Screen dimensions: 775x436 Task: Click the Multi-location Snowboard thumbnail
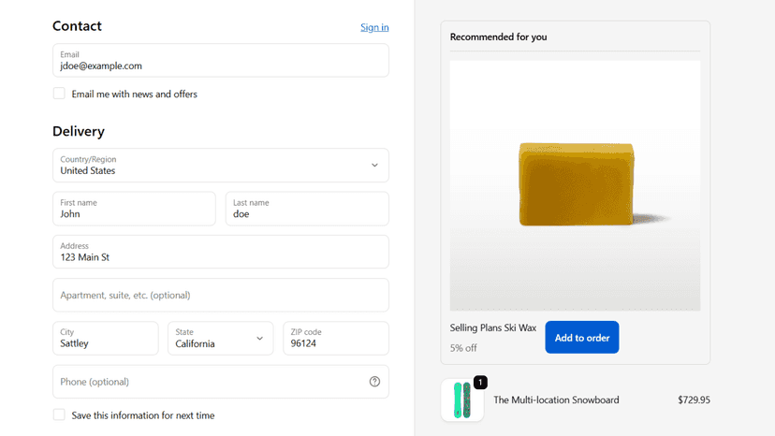click(x=462, y=400)
